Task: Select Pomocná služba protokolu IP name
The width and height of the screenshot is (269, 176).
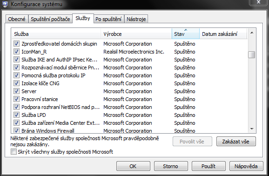Action: [x=54, y=75]
